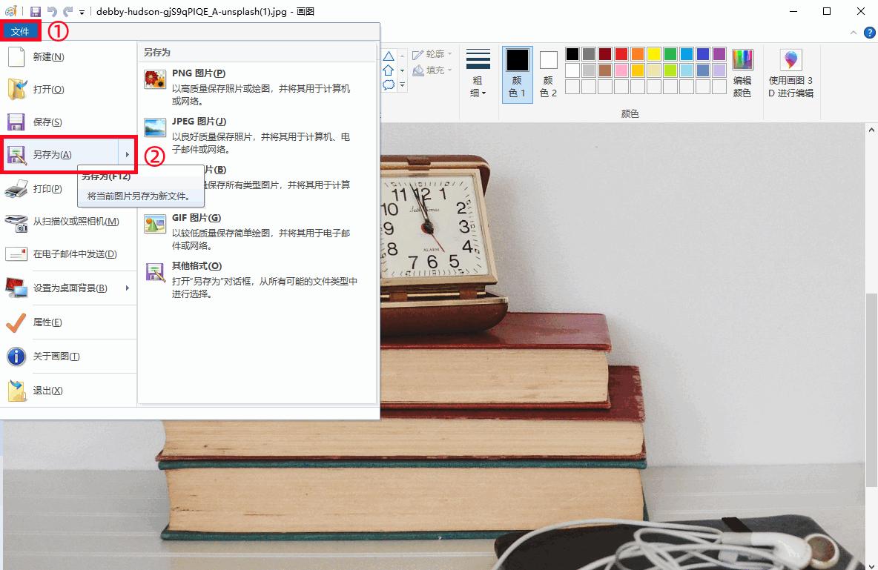Pick the red color swatch in the palette

click(x=621, y=53)
